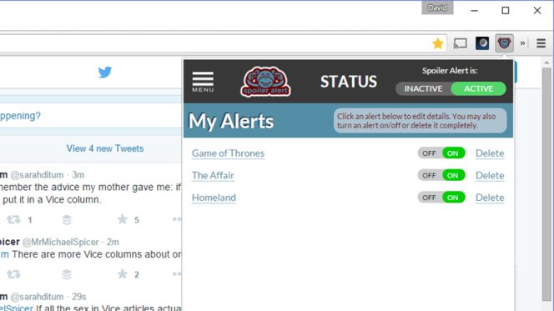Edit The Affair alert

213,175
